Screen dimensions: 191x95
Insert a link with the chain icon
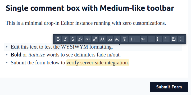pyautogui.click(x=95, y=39)
